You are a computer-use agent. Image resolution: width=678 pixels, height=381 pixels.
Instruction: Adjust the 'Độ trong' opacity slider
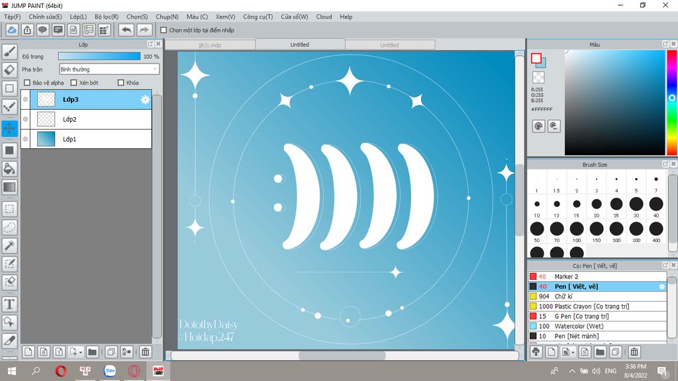pos(99,56)
